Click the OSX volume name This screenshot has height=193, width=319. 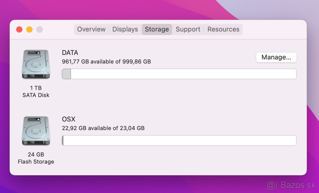pos(69,119)
